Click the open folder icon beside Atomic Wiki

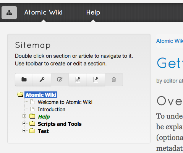[20, 94]
